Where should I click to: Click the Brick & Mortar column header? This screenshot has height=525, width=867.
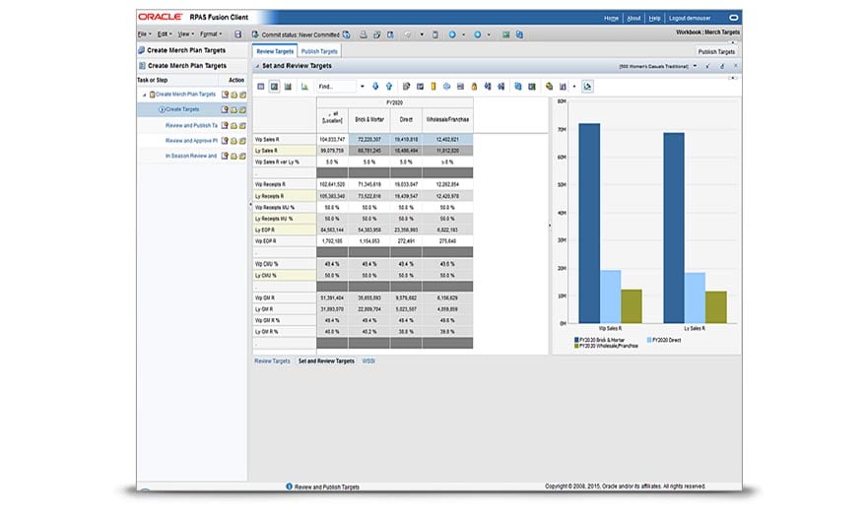(369, 120)
